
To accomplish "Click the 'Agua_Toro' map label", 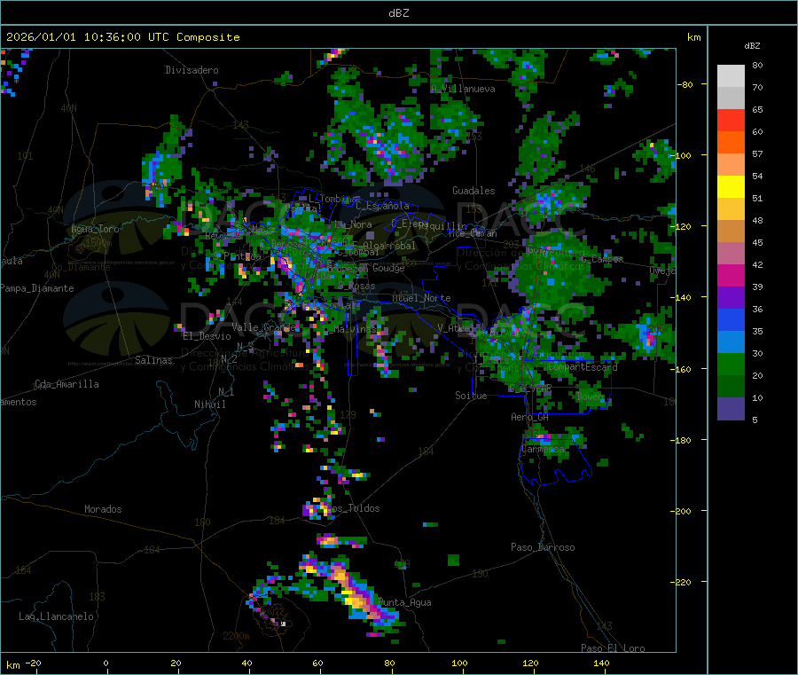I will [95, 229].
